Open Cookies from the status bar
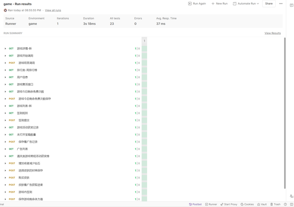The height and width of the screenshot is (207, 294). (247, 204)
